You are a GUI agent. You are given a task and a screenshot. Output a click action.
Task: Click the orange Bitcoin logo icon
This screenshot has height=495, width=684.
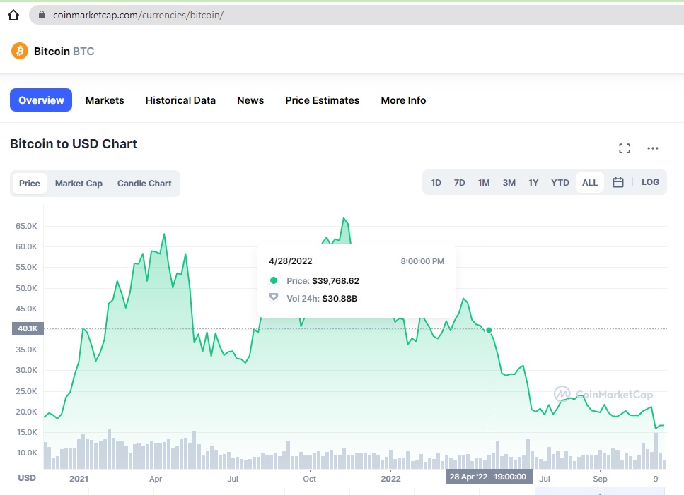point(20,51)
